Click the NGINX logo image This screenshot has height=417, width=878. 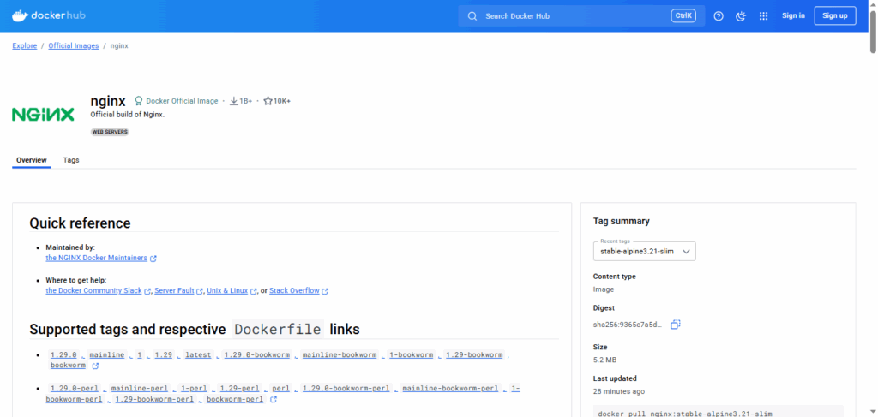(43, 115)
